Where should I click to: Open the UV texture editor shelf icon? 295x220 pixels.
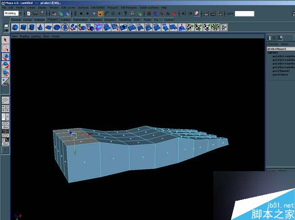[223, 27]
